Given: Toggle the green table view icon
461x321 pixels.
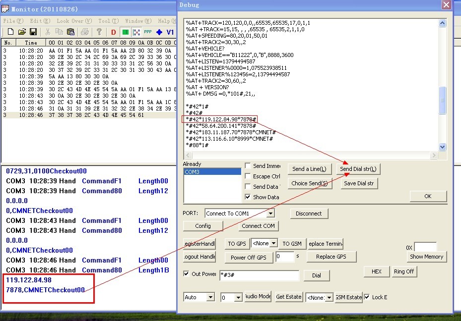Looking at the screenshot, I should 125,32.
